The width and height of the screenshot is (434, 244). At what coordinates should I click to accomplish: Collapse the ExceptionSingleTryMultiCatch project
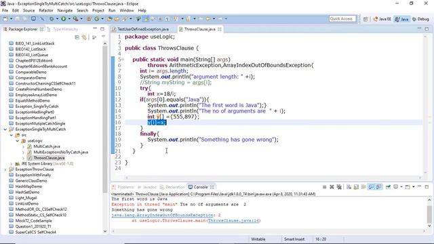click(5, 129)
